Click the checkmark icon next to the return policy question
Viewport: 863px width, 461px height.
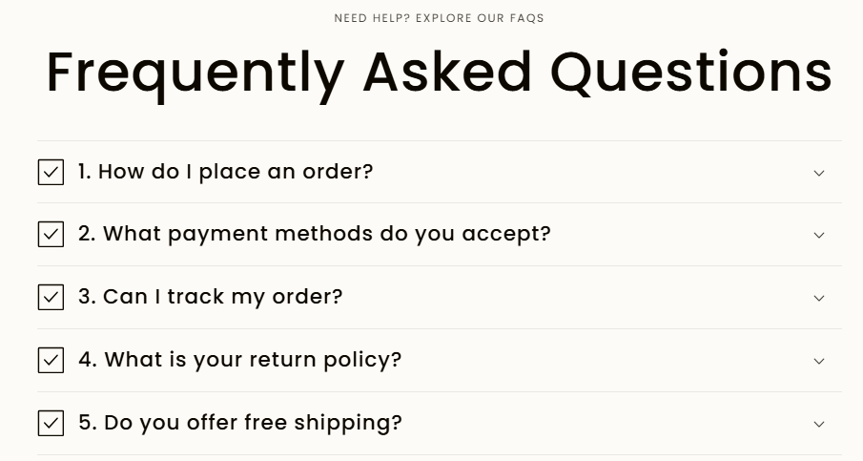[51, 360]
